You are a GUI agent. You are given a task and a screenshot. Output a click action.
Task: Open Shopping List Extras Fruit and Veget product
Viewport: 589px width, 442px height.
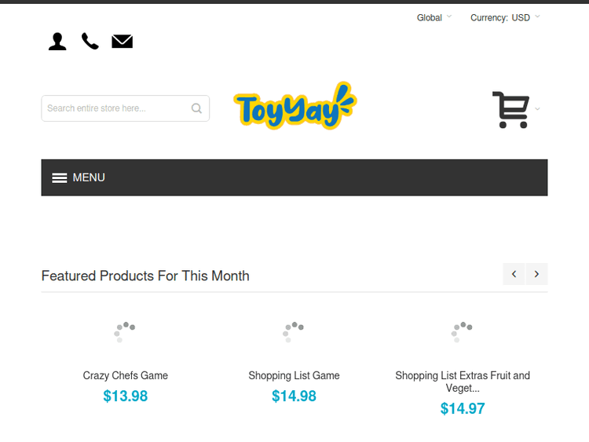463,382
